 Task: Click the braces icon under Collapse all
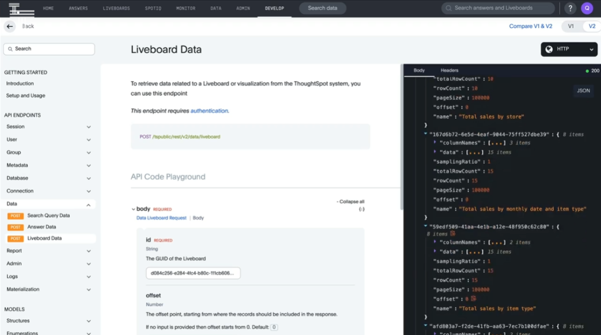point(361,209)
